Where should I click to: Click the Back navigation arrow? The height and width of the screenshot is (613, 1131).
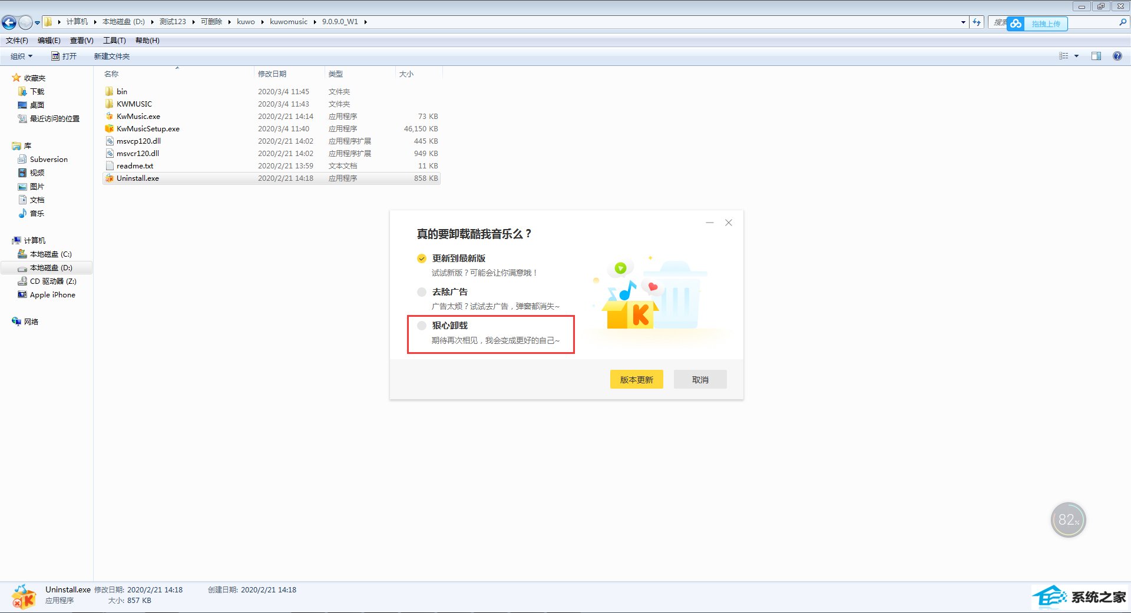[9, 22]
